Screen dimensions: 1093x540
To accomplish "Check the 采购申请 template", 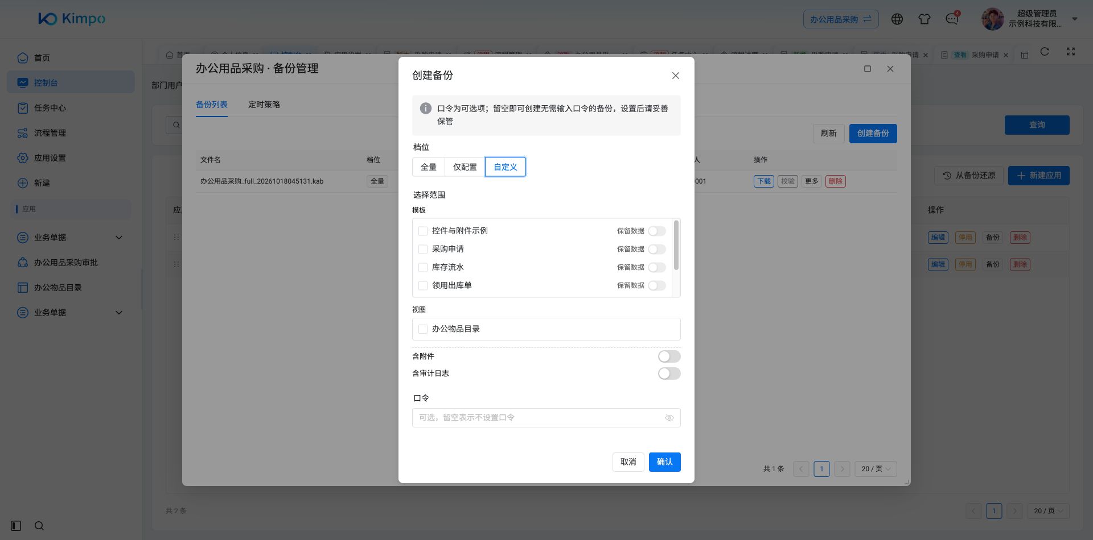I will click(x=423, y=249).
